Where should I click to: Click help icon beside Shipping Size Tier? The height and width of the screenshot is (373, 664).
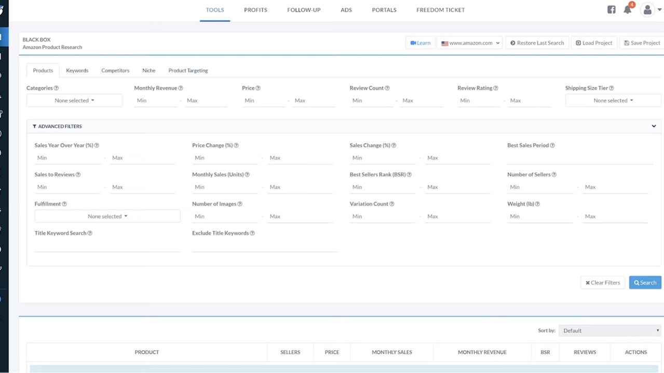612,88
